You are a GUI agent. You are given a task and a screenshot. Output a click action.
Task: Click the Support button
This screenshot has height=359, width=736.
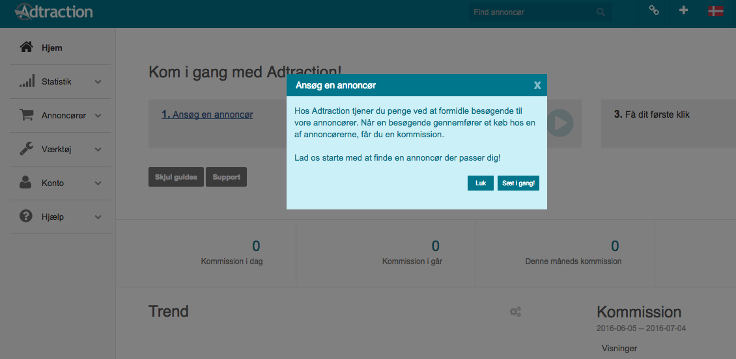226,177
